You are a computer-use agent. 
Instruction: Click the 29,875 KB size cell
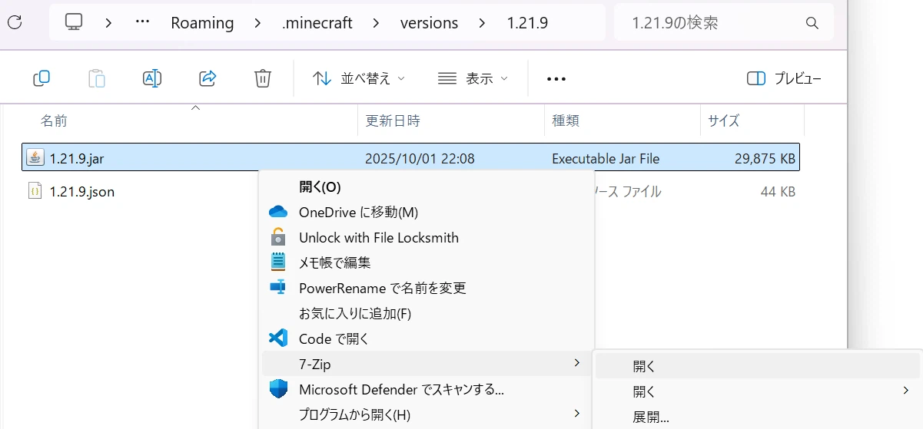(x=765, y=159)
